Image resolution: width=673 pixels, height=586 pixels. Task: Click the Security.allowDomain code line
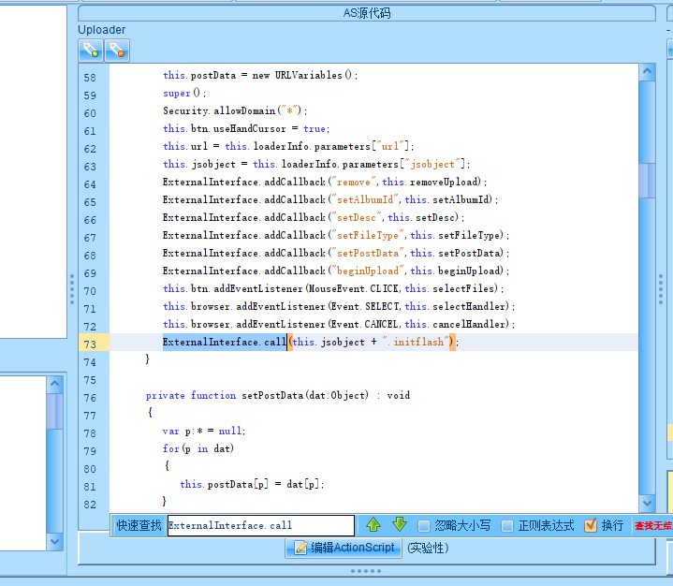click(235, 110)
